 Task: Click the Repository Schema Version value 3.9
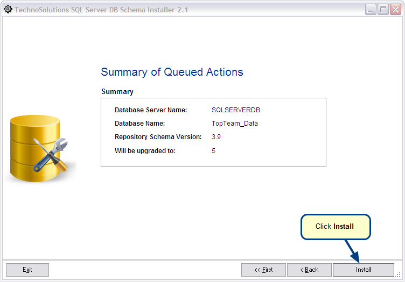pyautogui.click(x=216, y=137)
